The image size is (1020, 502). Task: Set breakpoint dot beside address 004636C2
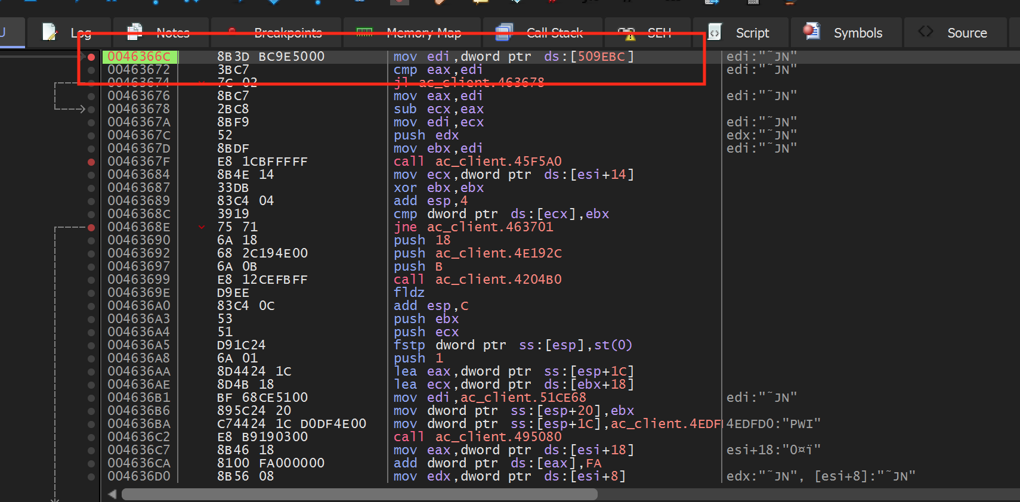[91, 437]
